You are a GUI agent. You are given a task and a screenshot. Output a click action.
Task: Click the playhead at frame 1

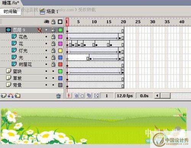pos(67,22)
